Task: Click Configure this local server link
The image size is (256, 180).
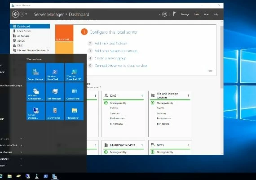Action: click(114, 32)
